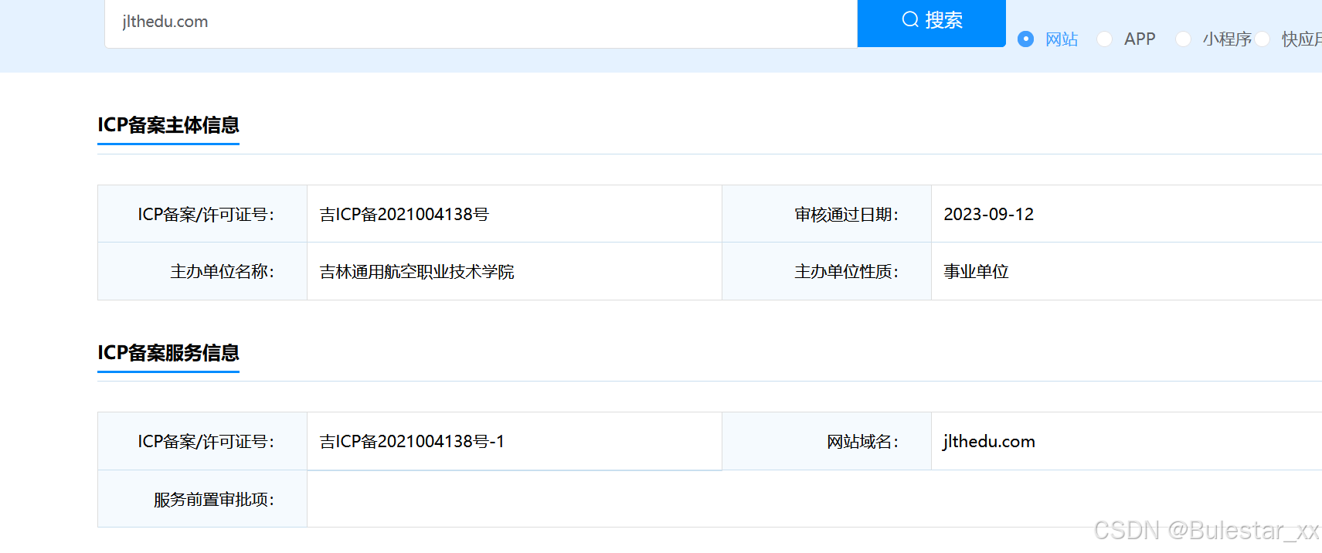
Task: Click the 事业单位 organization type value
Action: coord(976,272)
